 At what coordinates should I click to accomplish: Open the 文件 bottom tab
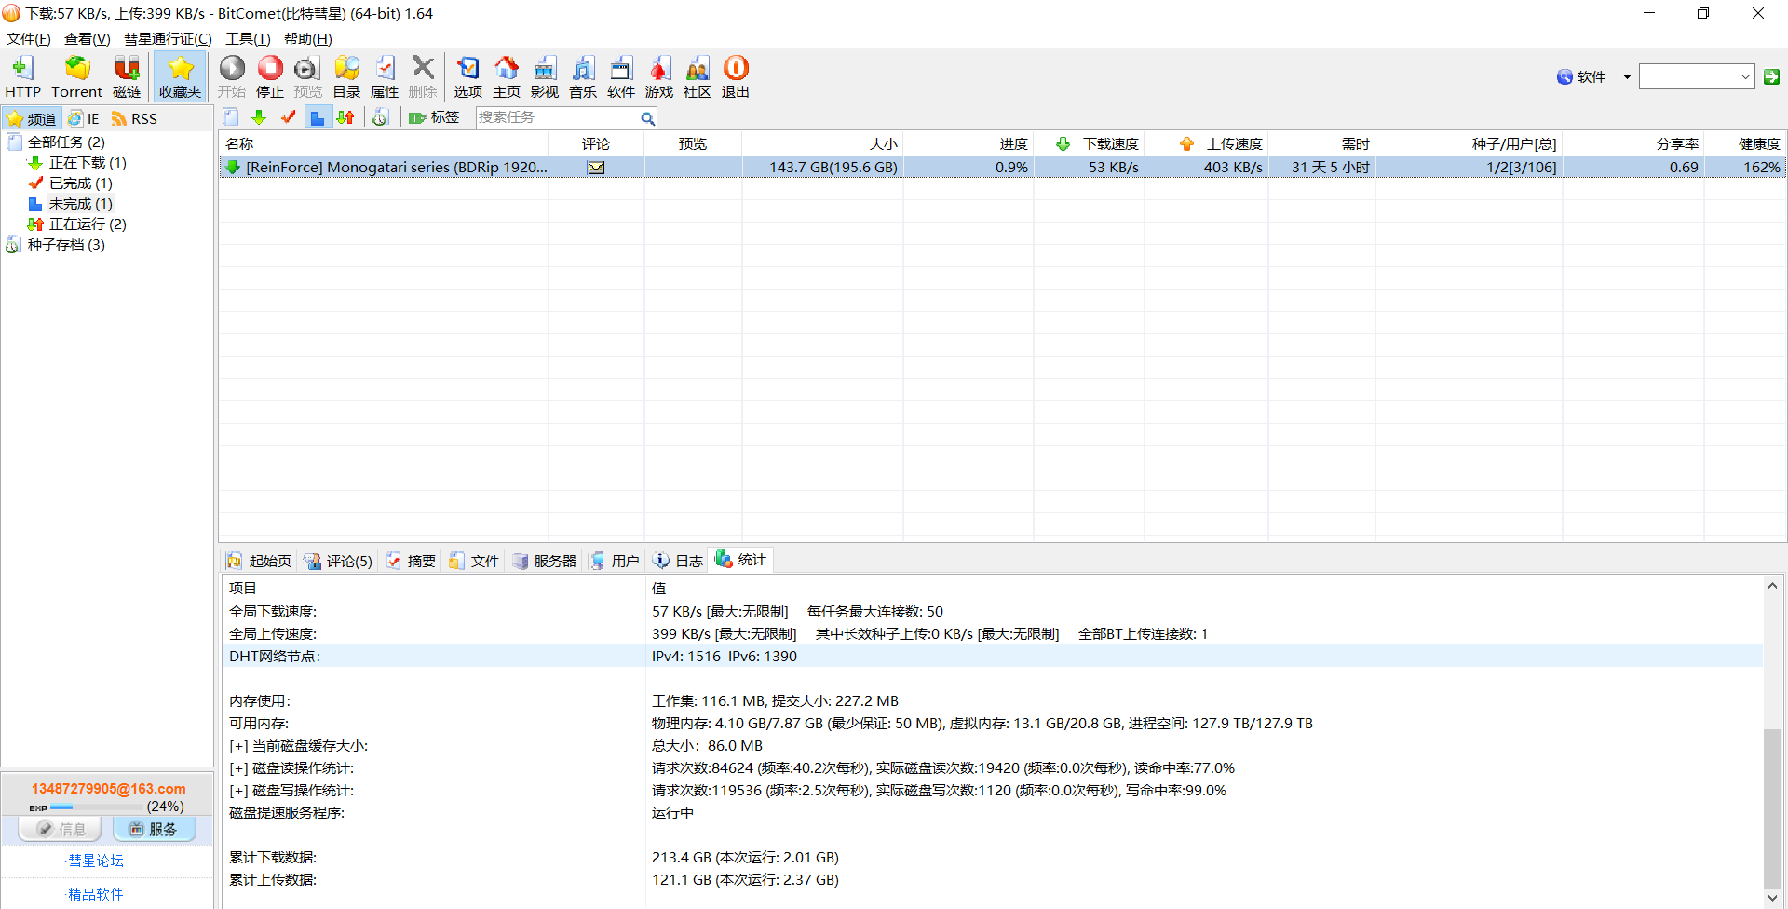(x=474, y=561)
